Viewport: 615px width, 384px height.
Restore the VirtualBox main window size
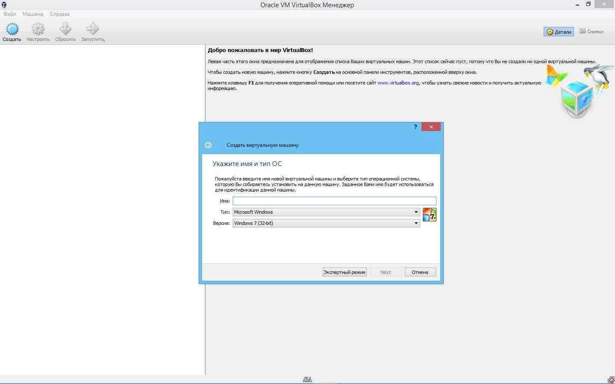588,4
